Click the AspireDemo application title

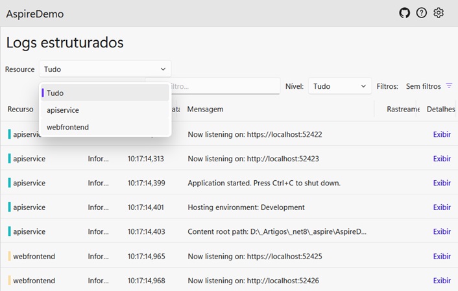click(x=35, y=14)
